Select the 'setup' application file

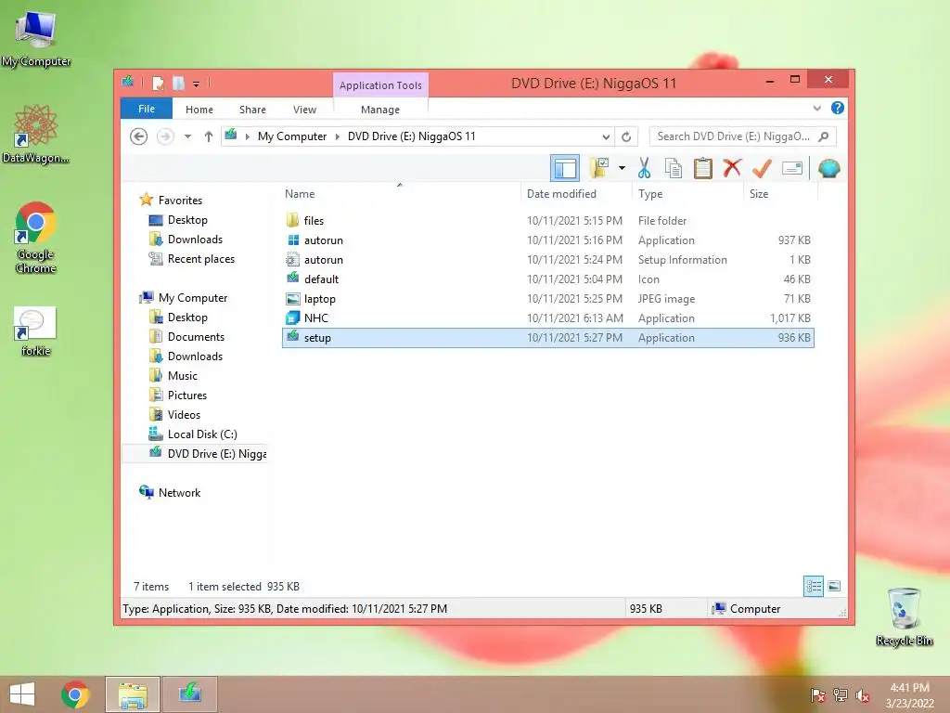[x=547, y=338]
